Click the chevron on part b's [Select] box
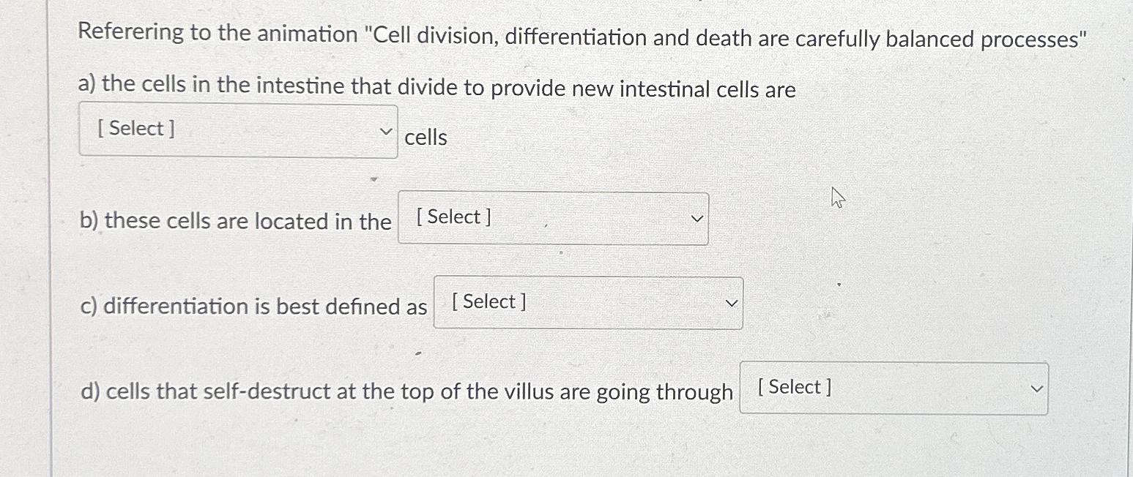The width and height of the screenshot is (1133, 477). point(696,218)
